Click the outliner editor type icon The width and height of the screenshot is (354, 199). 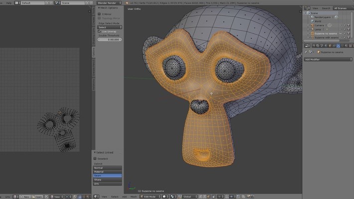click(307, 8)
